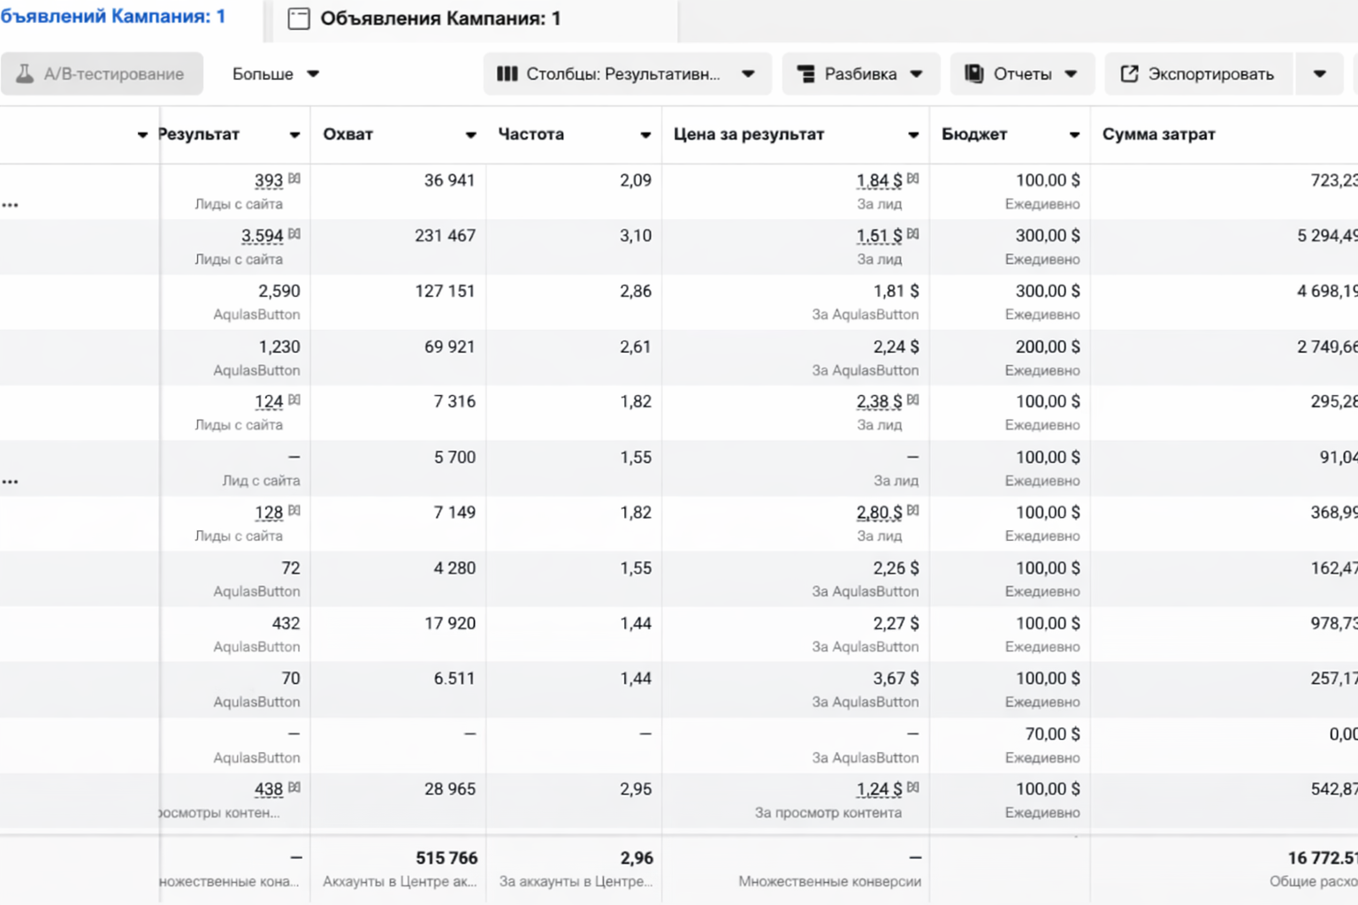Screen dimensions: 1358x905
Task: Open the Больше dropdown menu
Action: (x=275, y=74)
